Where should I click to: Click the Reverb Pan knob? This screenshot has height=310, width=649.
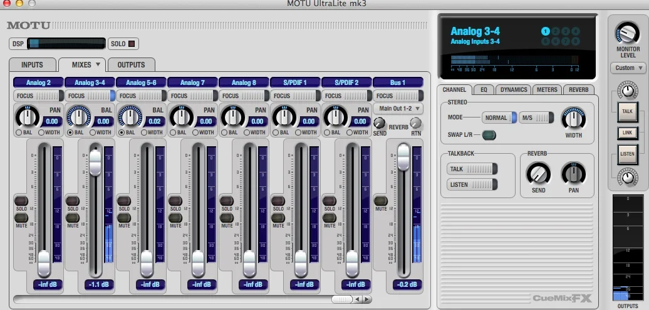(x=573, y=174)
